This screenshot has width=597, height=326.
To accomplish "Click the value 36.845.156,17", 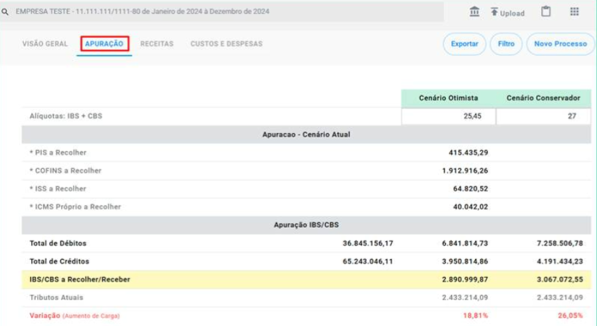I will pos(367,243).
